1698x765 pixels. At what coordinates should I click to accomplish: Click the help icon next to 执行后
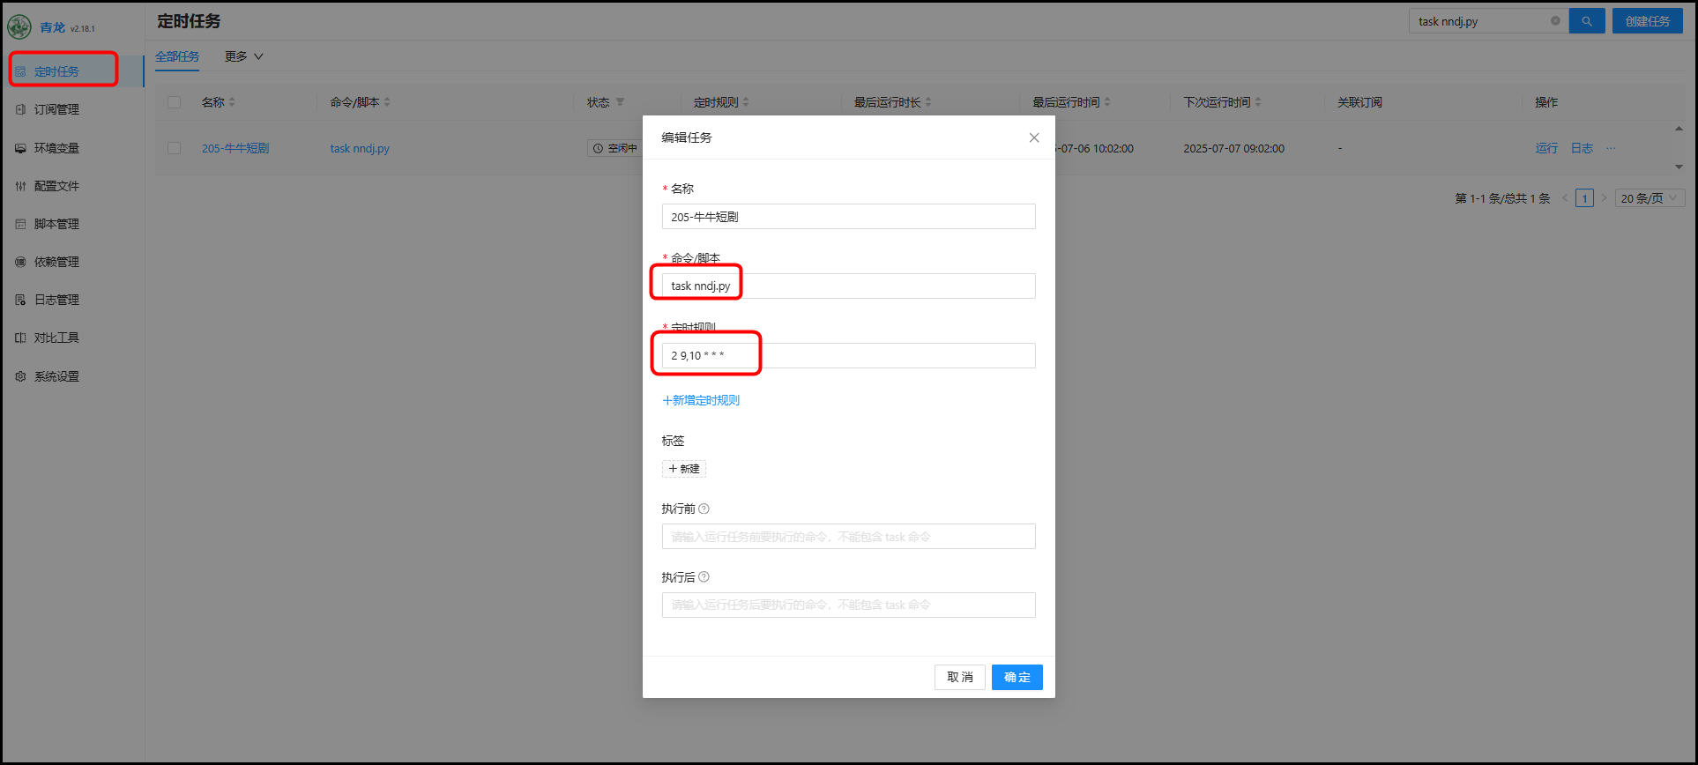click(x=704, y=577)
